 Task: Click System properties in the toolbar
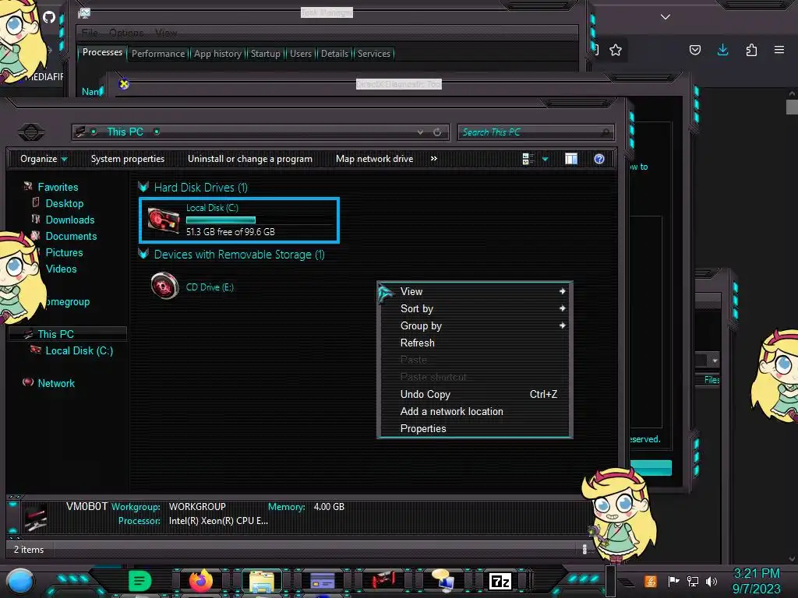(x=128, y=159)
